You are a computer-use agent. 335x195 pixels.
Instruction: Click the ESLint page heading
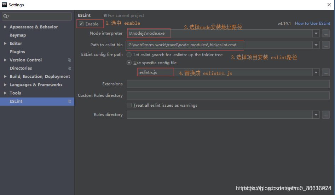84,15
